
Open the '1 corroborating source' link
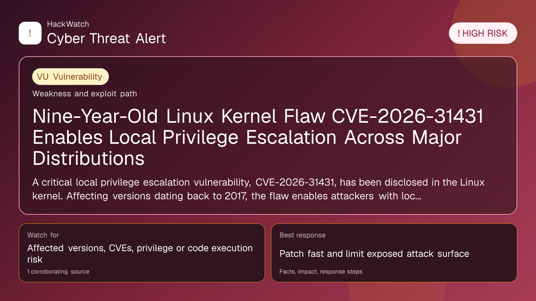click(58, 272)
